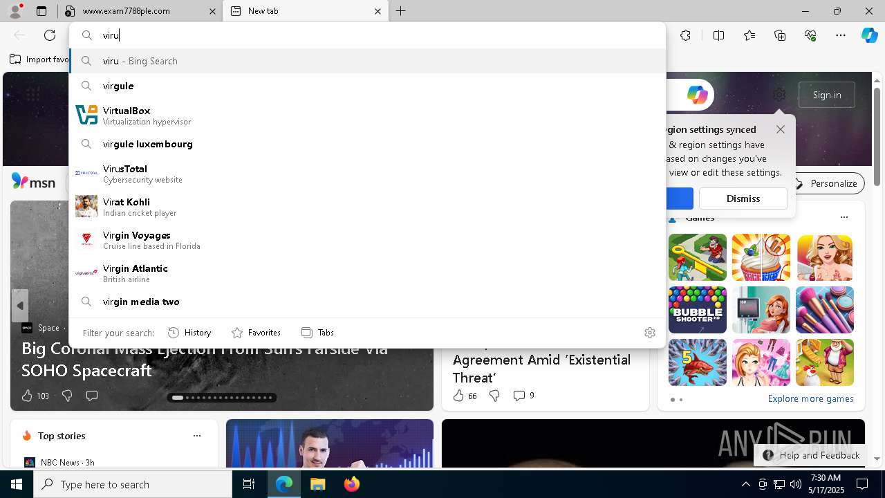Toggle split screen view icon

click(718, 35)
